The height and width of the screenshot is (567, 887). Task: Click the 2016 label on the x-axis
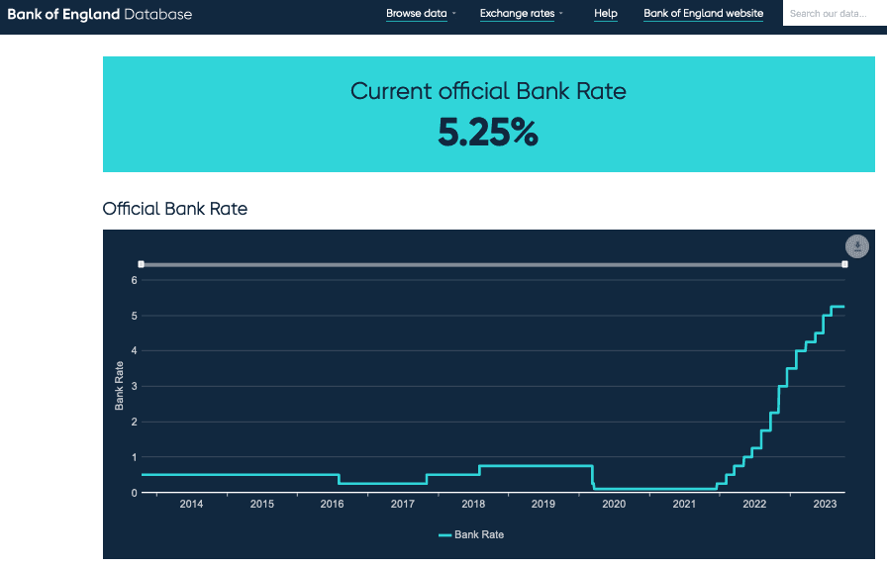pos(332,505)
